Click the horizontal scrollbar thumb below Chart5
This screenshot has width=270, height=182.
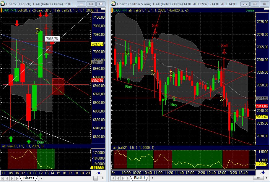258,178
